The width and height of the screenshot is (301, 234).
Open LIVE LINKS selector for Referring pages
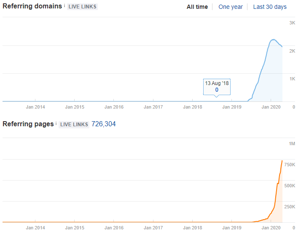coord(74,124)
